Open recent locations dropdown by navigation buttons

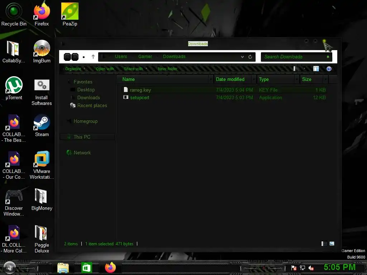point(84,57)
